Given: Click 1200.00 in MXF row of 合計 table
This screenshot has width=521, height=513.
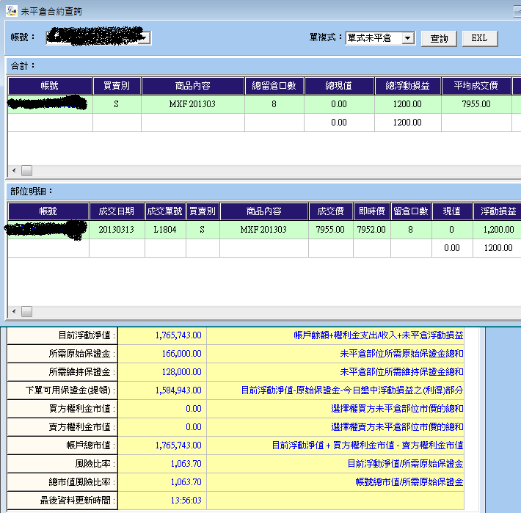Looking at the screenshot, I should pyautogui.click(x=408, y=104).
